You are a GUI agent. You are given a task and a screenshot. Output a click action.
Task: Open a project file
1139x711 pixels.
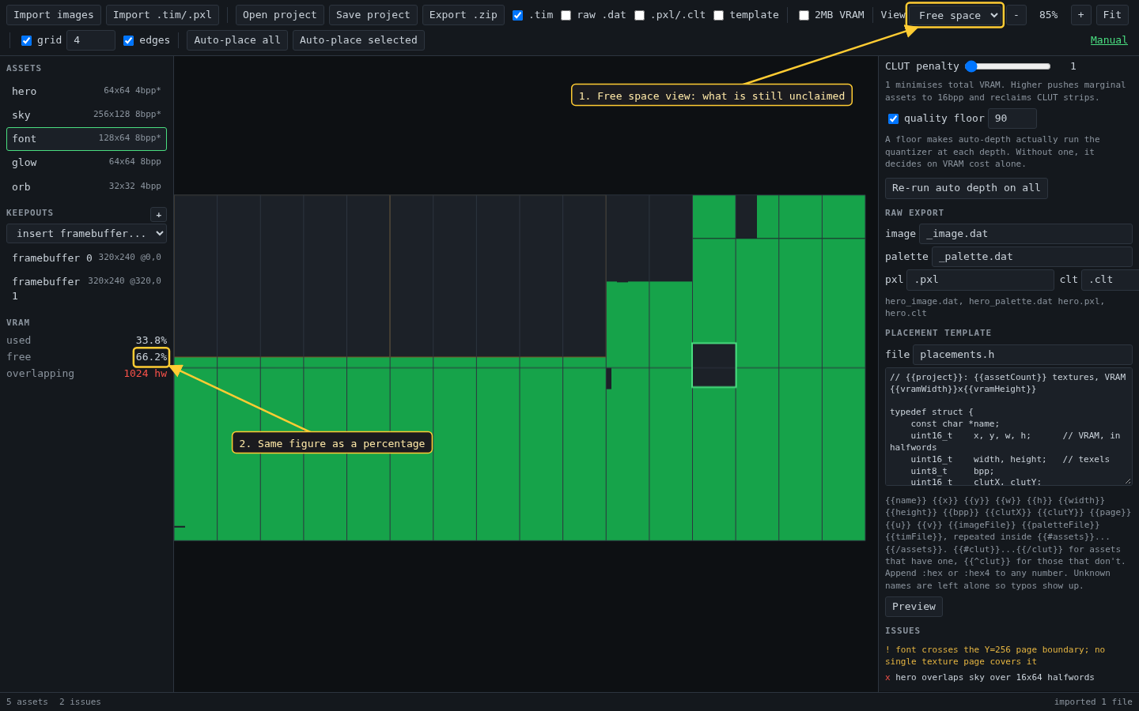coord(279,15)
